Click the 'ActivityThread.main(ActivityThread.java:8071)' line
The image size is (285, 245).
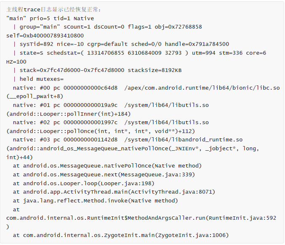coord(114,192)
